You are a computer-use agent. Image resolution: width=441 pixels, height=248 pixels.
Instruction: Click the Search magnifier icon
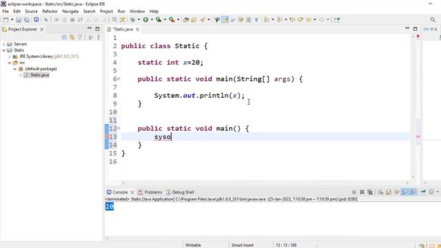coord(433,19)
